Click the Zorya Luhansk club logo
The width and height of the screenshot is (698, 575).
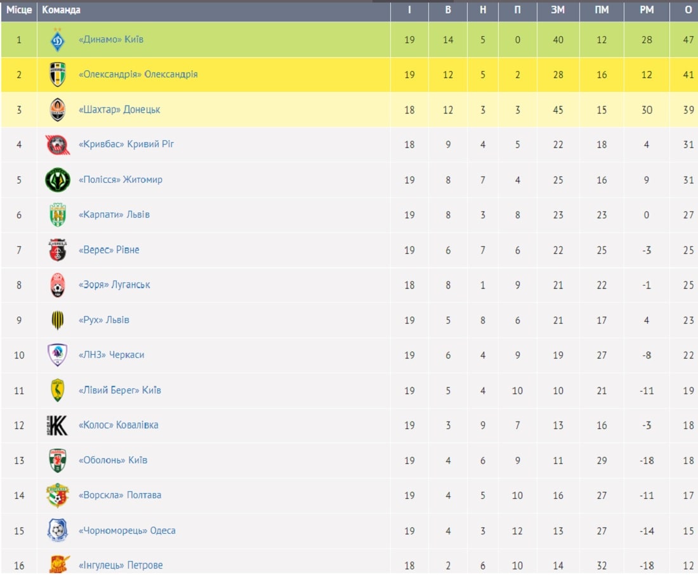(x=57, y=285)
